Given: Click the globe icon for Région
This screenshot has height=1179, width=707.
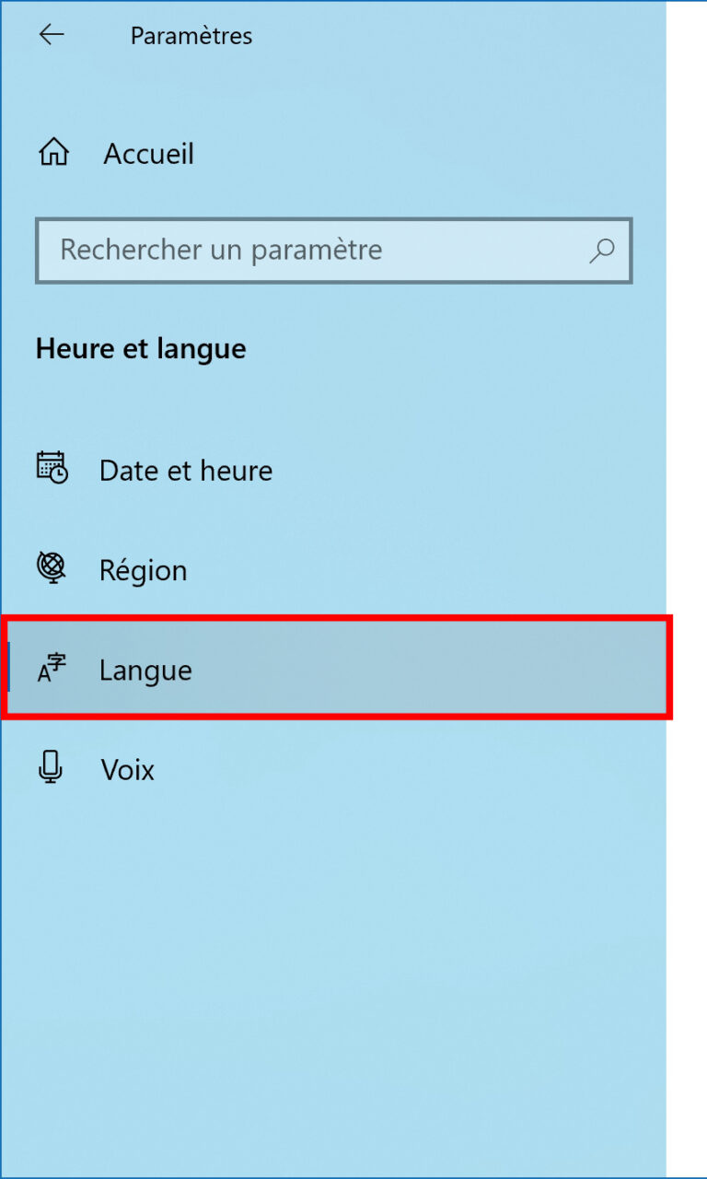Looking at the screenshot, I should (52, 566).
